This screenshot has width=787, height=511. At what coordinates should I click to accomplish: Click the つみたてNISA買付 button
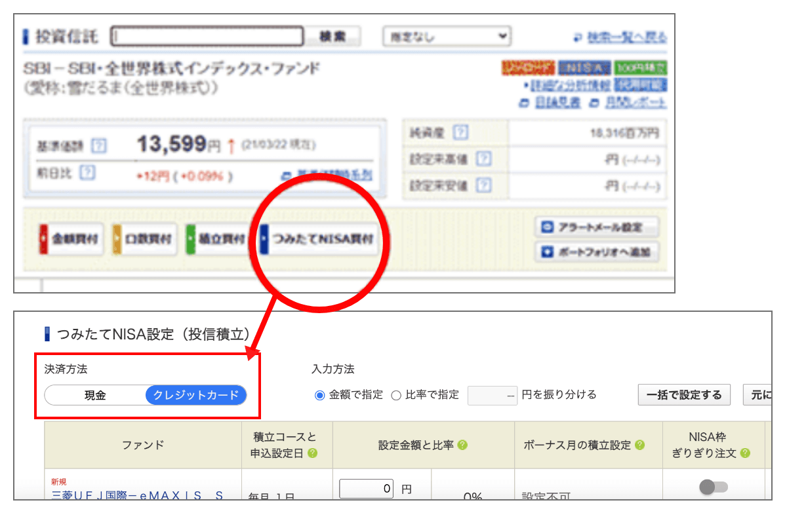point(319,239)
